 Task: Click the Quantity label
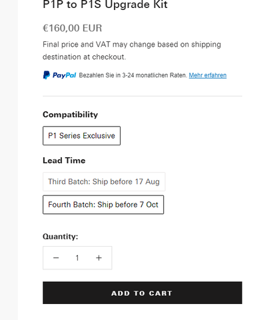pos(61,237)
